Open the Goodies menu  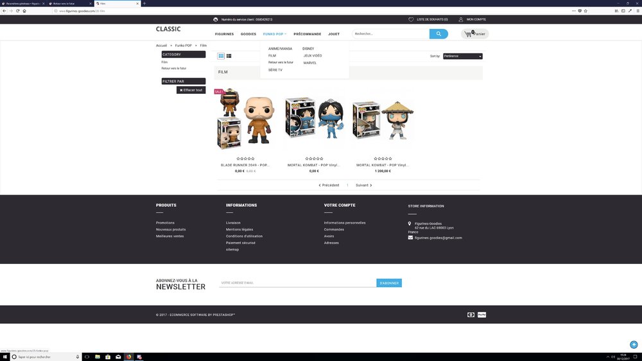click(x=248, y=34)
